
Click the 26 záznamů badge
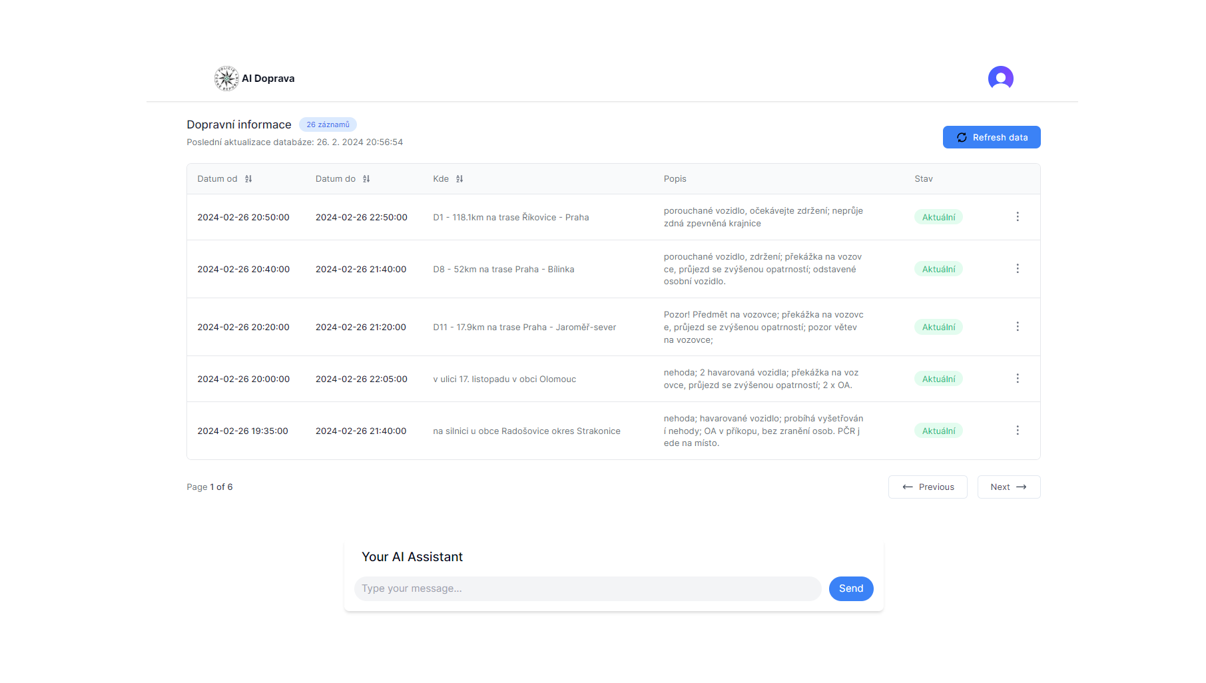point(328,124)
